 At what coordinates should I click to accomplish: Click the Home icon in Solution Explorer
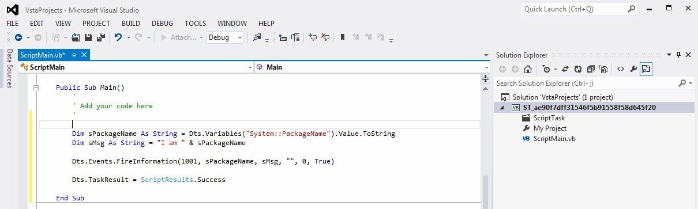[x=527, y=70]
